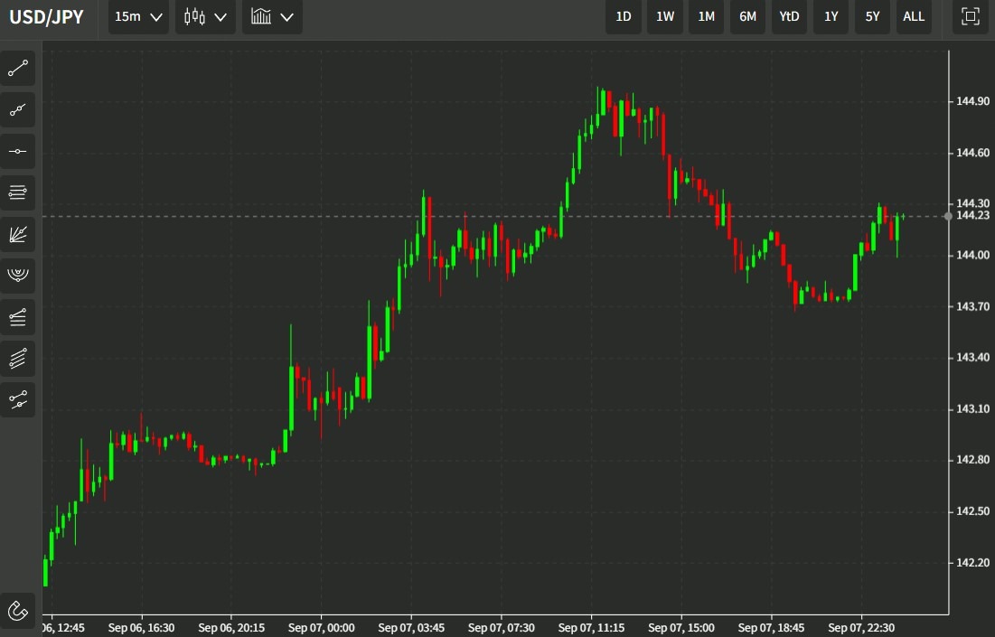Image resolution: width=995 pixels, height=637 pixels.
Task: Click the current price marker 144.23
Action: (x=972, y=216)
